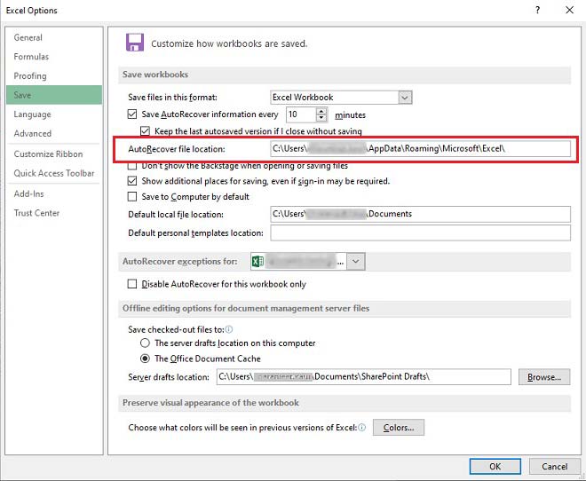The image size is (586, 481).
Task: Click the Browse... button
Action: point(544,377)
